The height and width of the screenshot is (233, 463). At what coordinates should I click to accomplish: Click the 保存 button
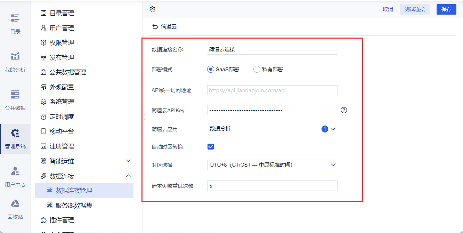pyautogui.click(x=446, y=9)
